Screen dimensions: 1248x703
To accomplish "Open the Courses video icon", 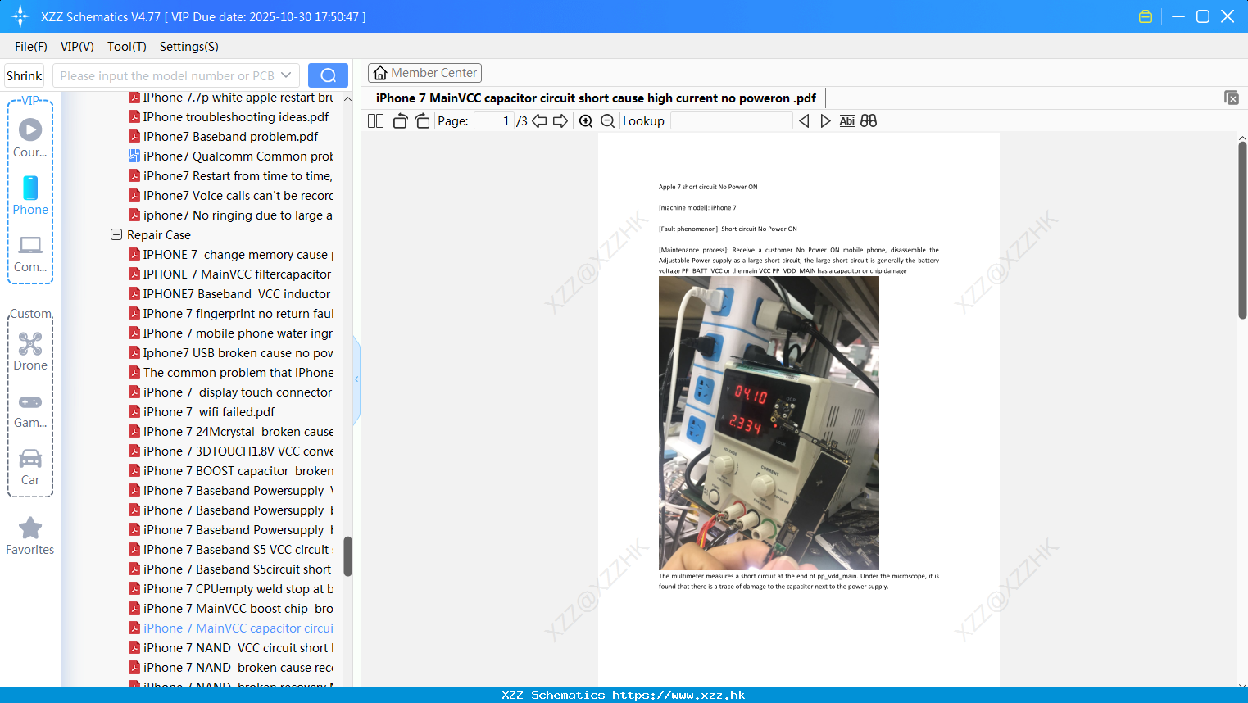I will (30, 129).
